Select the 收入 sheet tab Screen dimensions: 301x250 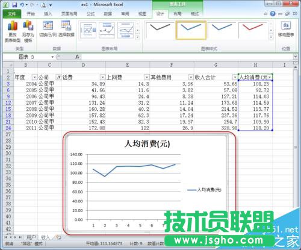(45, 237)
